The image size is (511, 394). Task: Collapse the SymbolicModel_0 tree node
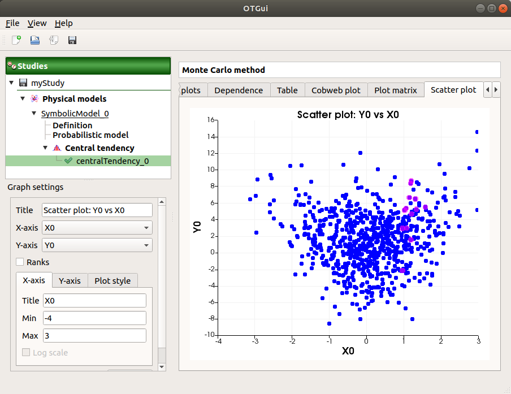pos(34,114)
